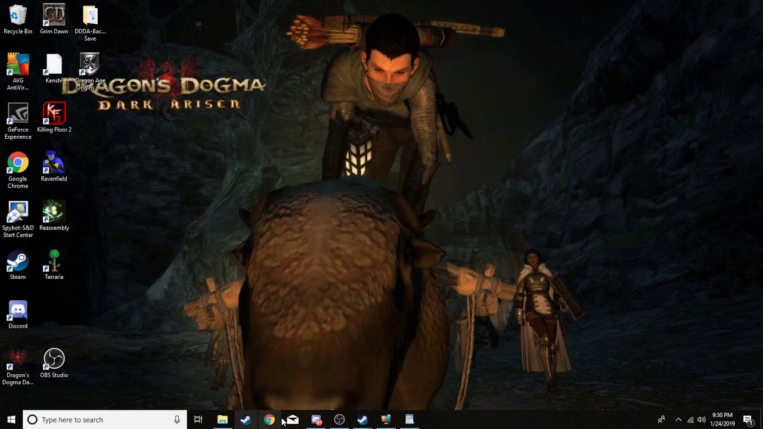Screen dimensions: 763x429
Task: Select the Discord desktop shortcut
Action: [x=18, y=315]
